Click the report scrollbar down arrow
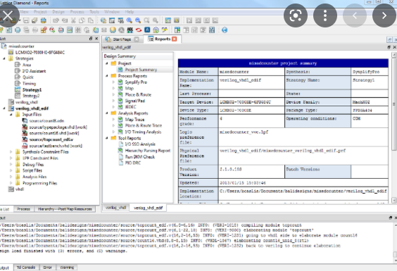Viewport: 397px width, 271px height. click(394, 200)
